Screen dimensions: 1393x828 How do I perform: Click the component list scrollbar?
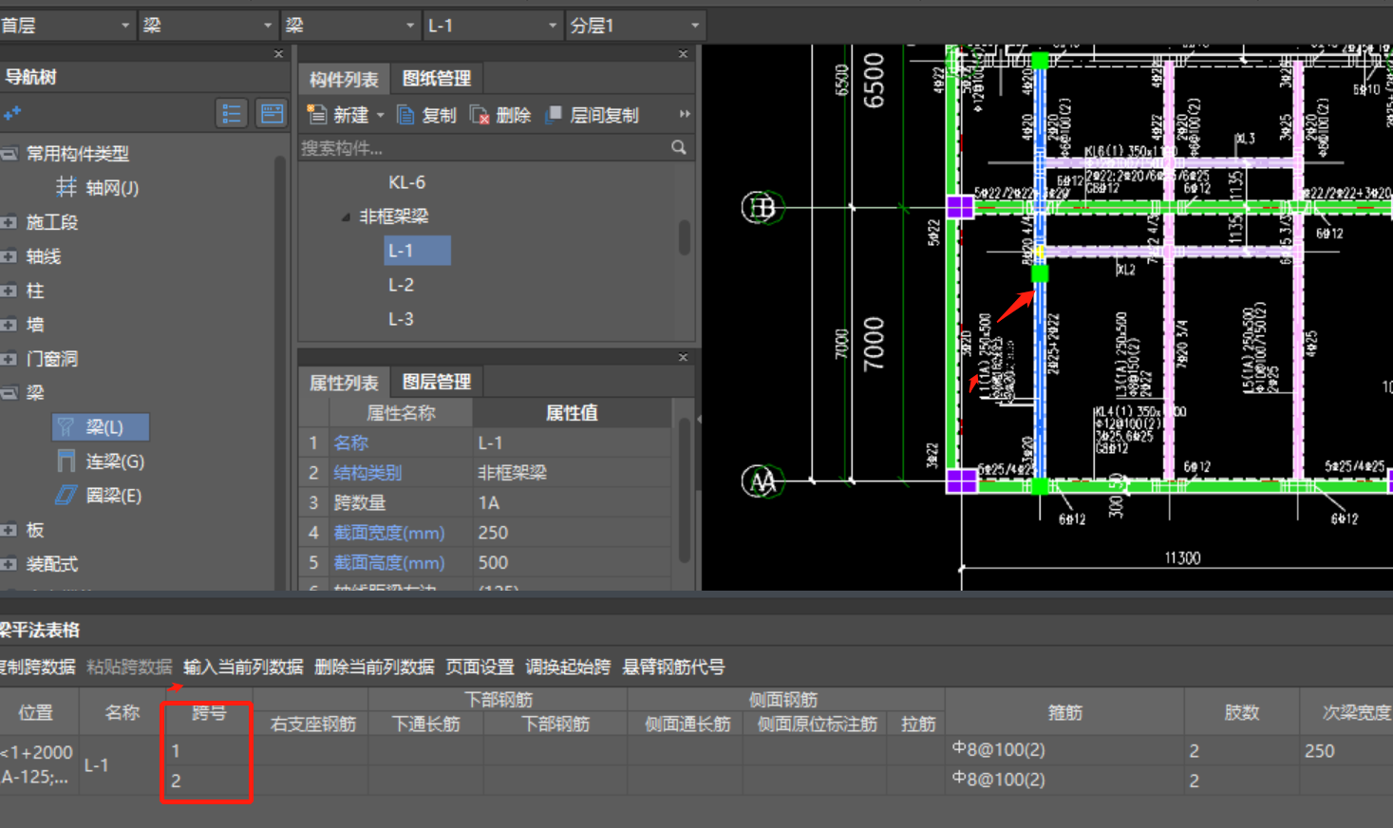point(684,237)
